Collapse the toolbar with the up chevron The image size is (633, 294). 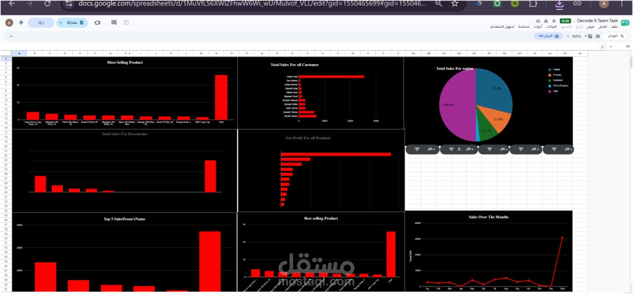[x=11, y=36]
